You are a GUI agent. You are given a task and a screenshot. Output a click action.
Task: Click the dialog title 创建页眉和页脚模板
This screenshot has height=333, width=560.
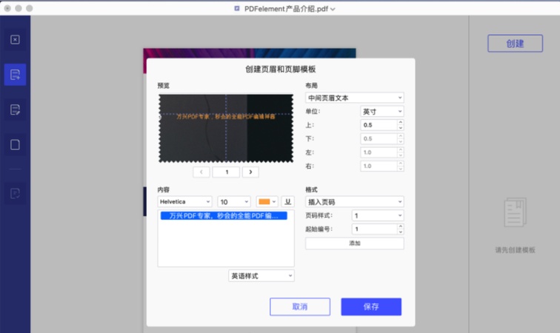(280, 70)
